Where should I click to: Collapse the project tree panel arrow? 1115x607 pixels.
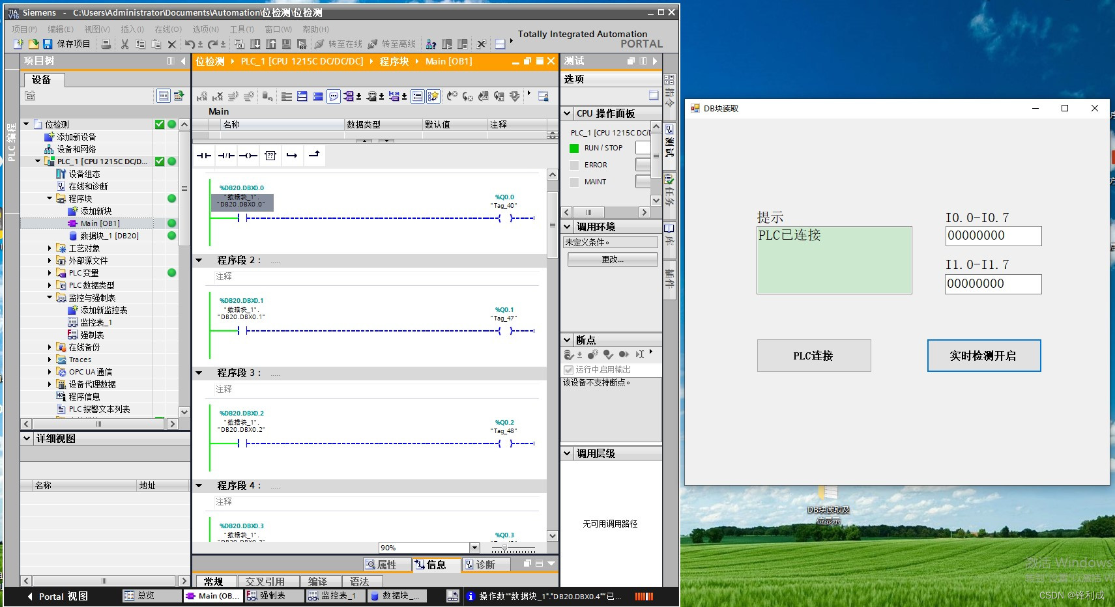183,61
